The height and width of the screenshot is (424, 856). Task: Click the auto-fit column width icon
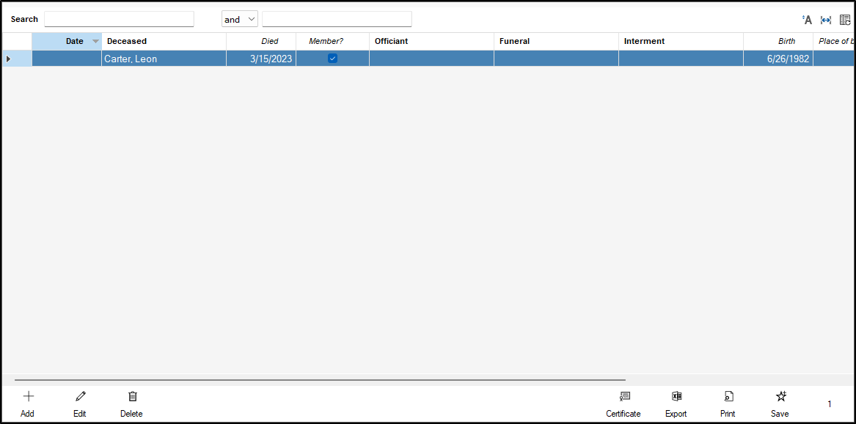coord(826,20)
